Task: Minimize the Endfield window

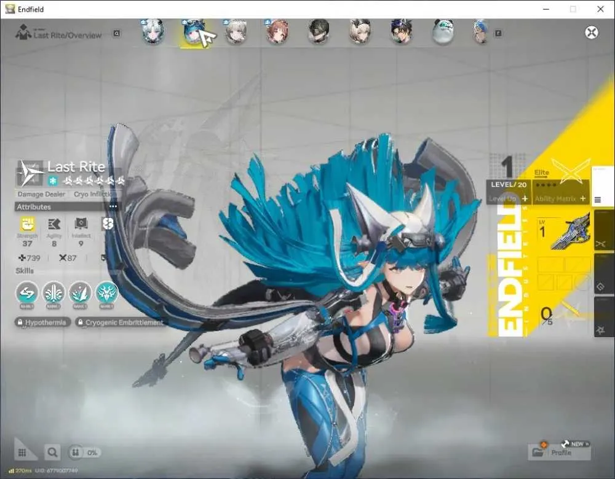Action: pos(546,9)
